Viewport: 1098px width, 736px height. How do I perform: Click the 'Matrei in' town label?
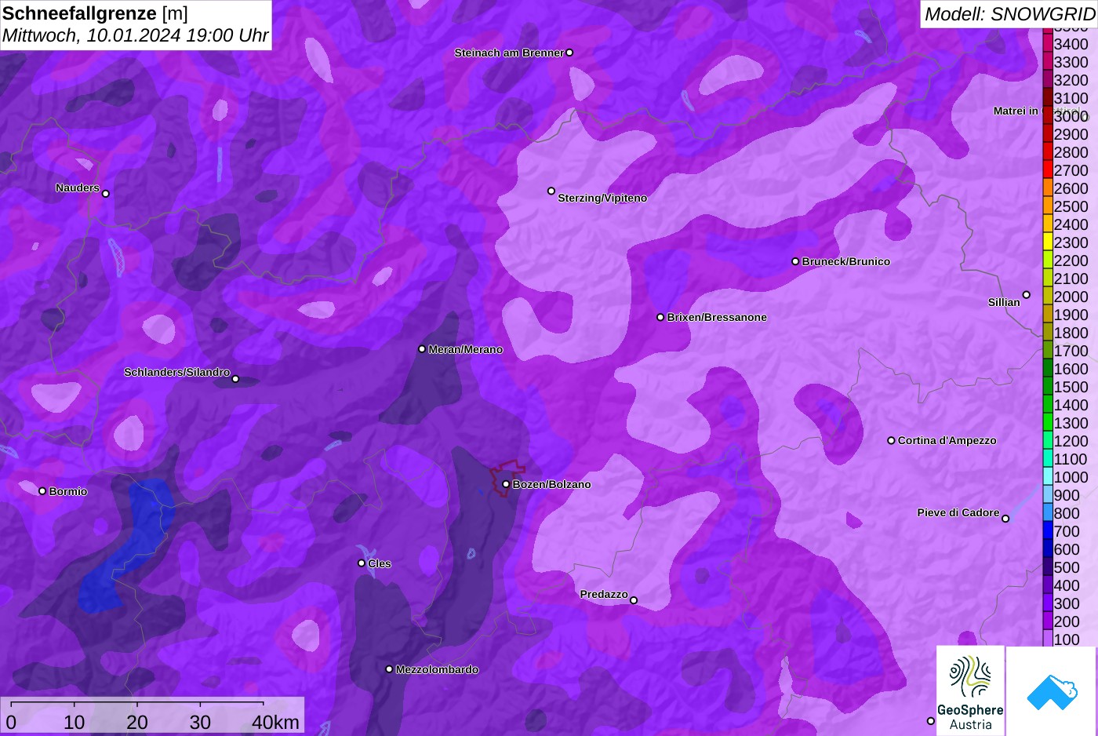click(1016, 111)
